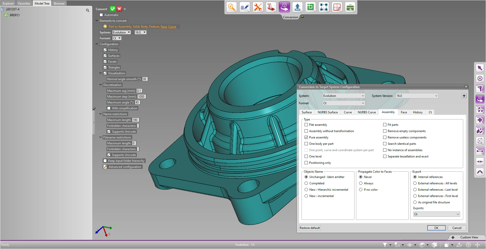Click OK to confirm the conversion configuration
The image size is (486, 249).
coord(436,228)
